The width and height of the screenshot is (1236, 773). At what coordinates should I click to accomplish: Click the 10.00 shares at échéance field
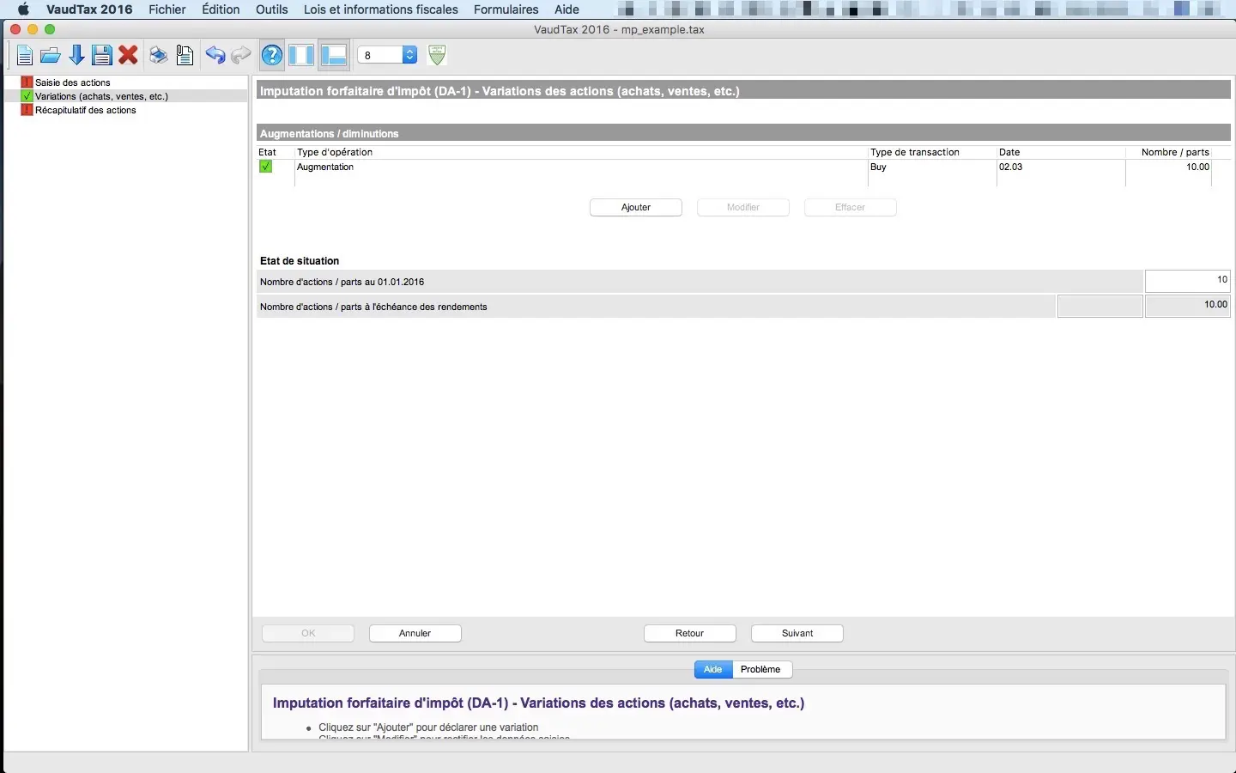click(x=1188, y=306)
